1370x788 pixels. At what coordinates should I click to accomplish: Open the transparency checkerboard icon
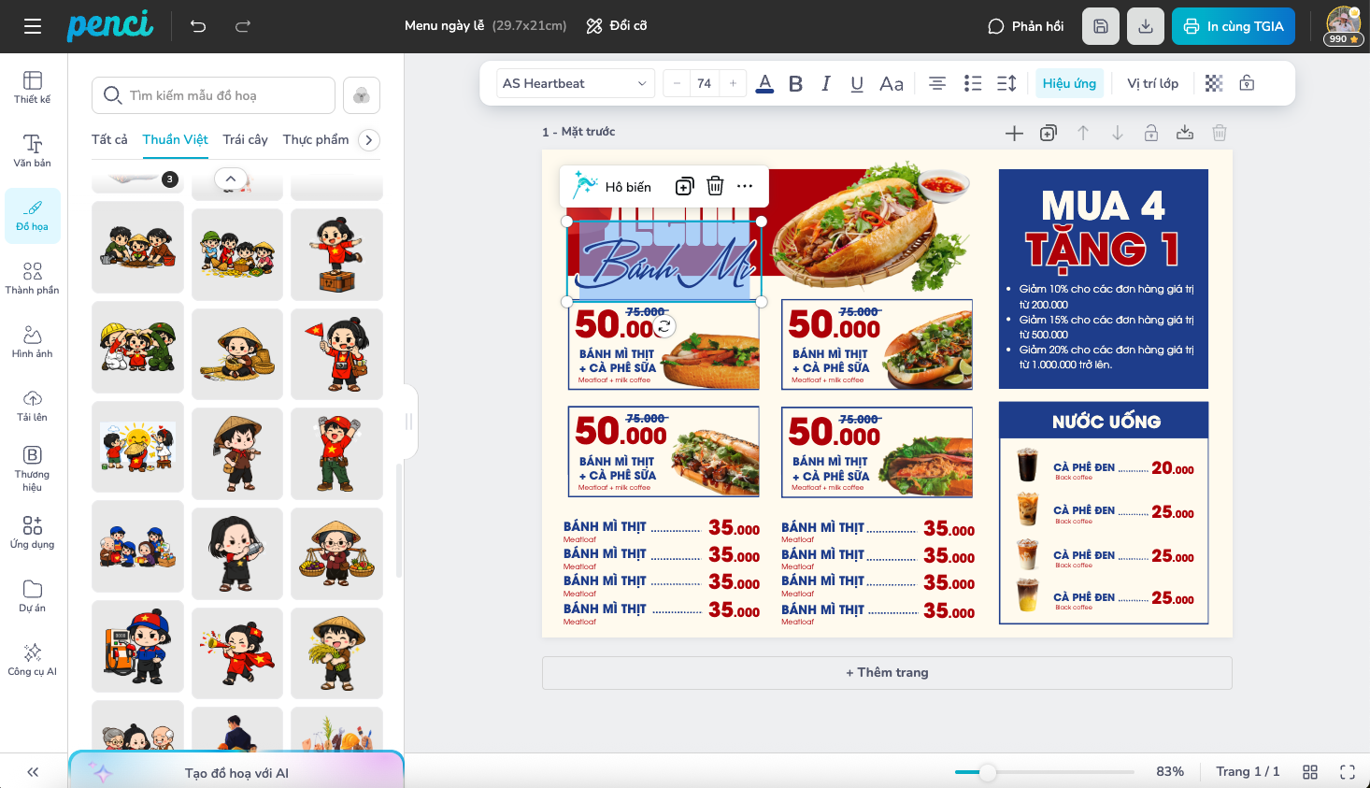click(1213, 83)
